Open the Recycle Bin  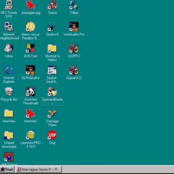(9, 92)
